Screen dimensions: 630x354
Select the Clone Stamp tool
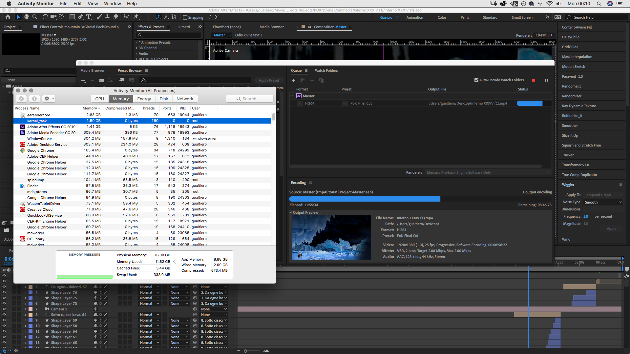click(x=107, y=17)
